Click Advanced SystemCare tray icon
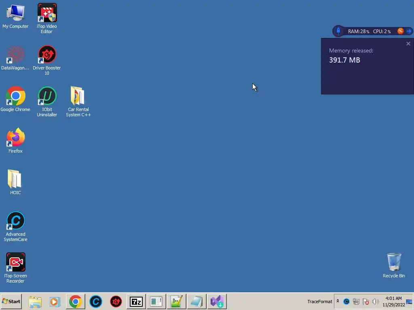This screenshot has height=310, width=414. (346, 301)
